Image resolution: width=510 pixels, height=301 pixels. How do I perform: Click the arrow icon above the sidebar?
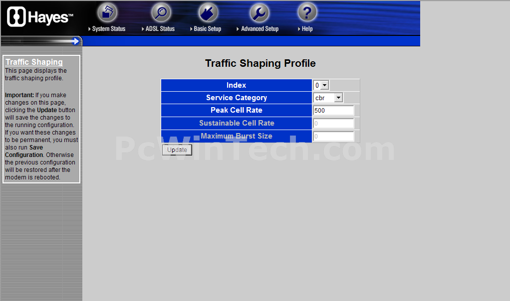[x=75, y=41]
